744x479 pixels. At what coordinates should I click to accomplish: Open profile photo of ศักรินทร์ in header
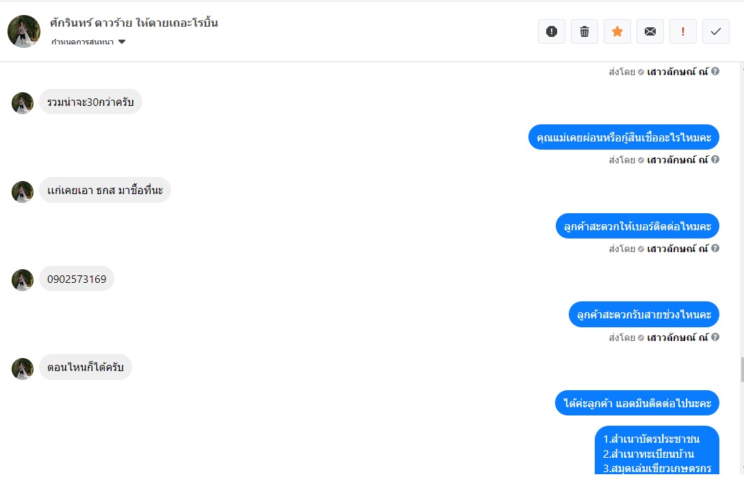tap(24, 31)
